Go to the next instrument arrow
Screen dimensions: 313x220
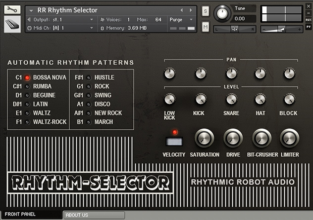191,10
